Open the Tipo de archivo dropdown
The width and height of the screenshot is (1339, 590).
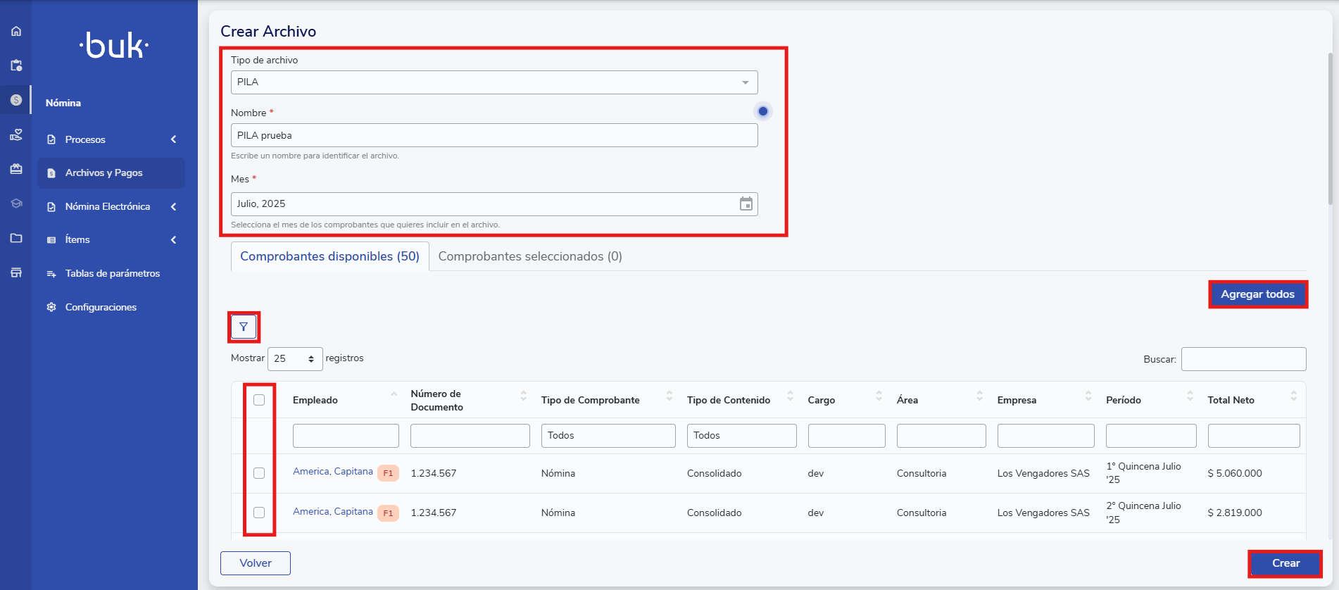click(494, 82)
